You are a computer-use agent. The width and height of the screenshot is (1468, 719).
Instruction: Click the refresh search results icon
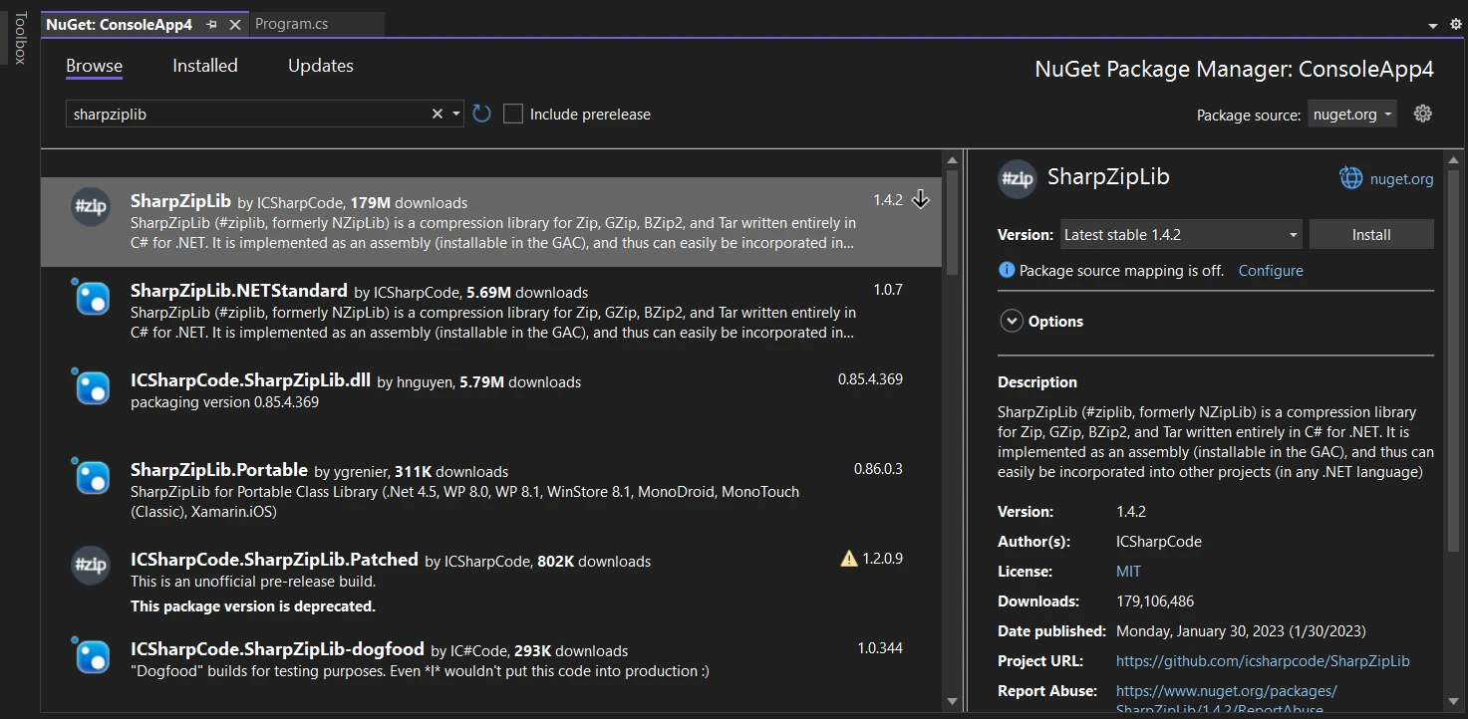point(482,114)
